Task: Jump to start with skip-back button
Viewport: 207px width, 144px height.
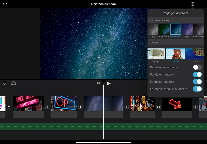Action: point(98,83)
